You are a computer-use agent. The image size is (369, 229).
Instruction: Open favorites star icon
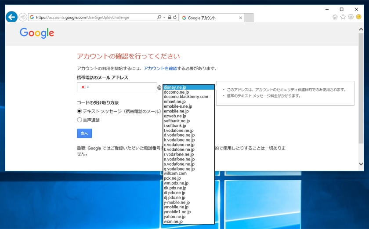click(343, 17)
